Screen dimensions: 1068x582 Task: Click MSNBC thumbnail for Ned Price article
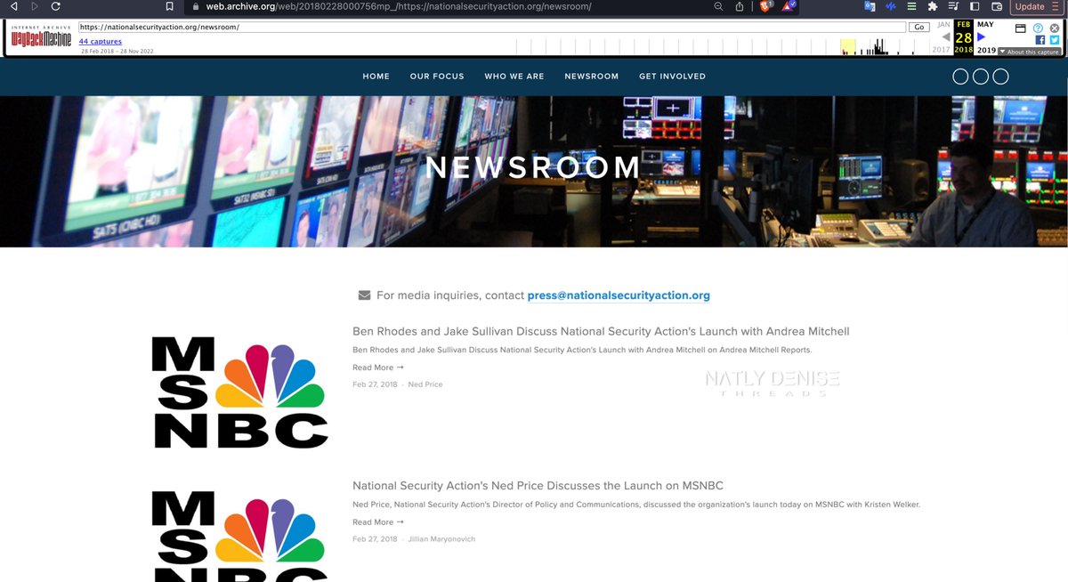[x=240, y=536]
